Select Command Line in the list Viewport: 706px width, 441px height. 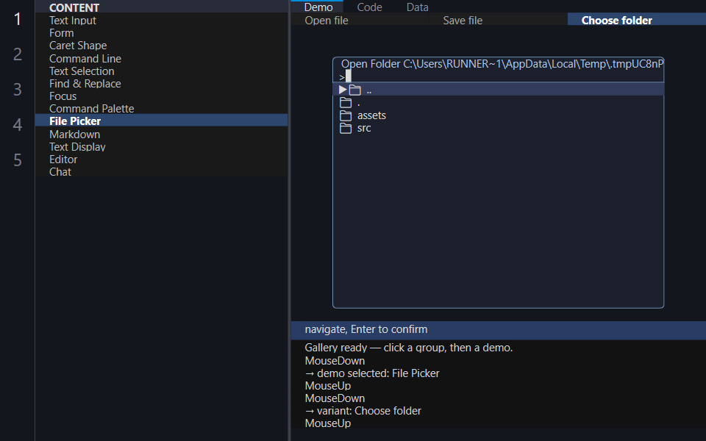point(161,59)
